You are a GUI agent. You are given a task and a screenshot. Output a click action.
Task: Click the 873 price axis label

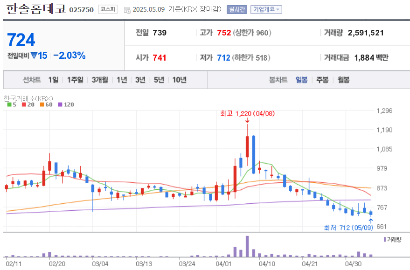pos(382,188)
